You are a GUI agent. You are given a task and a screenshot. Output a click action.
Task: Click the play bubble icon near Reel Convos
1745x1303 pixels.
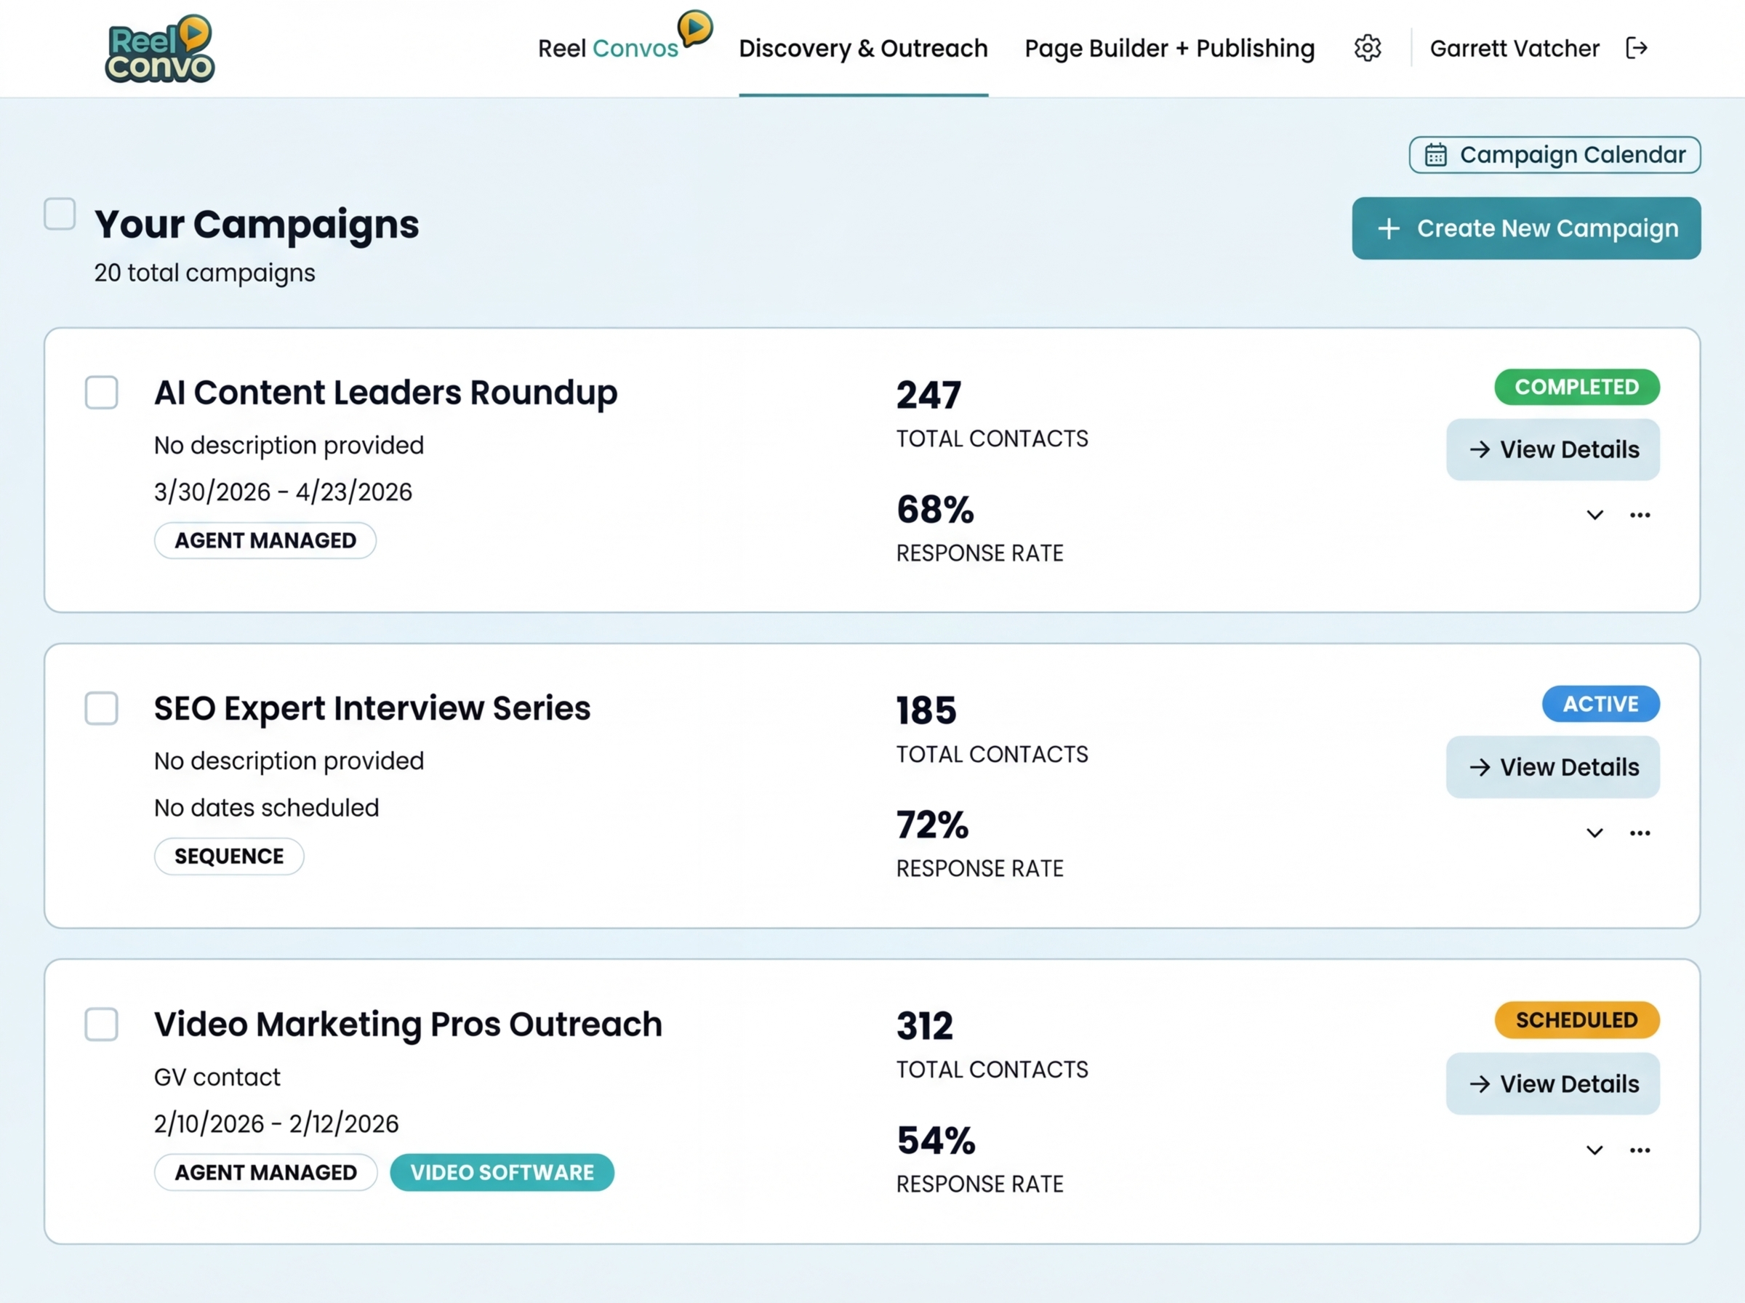[694, 28]
